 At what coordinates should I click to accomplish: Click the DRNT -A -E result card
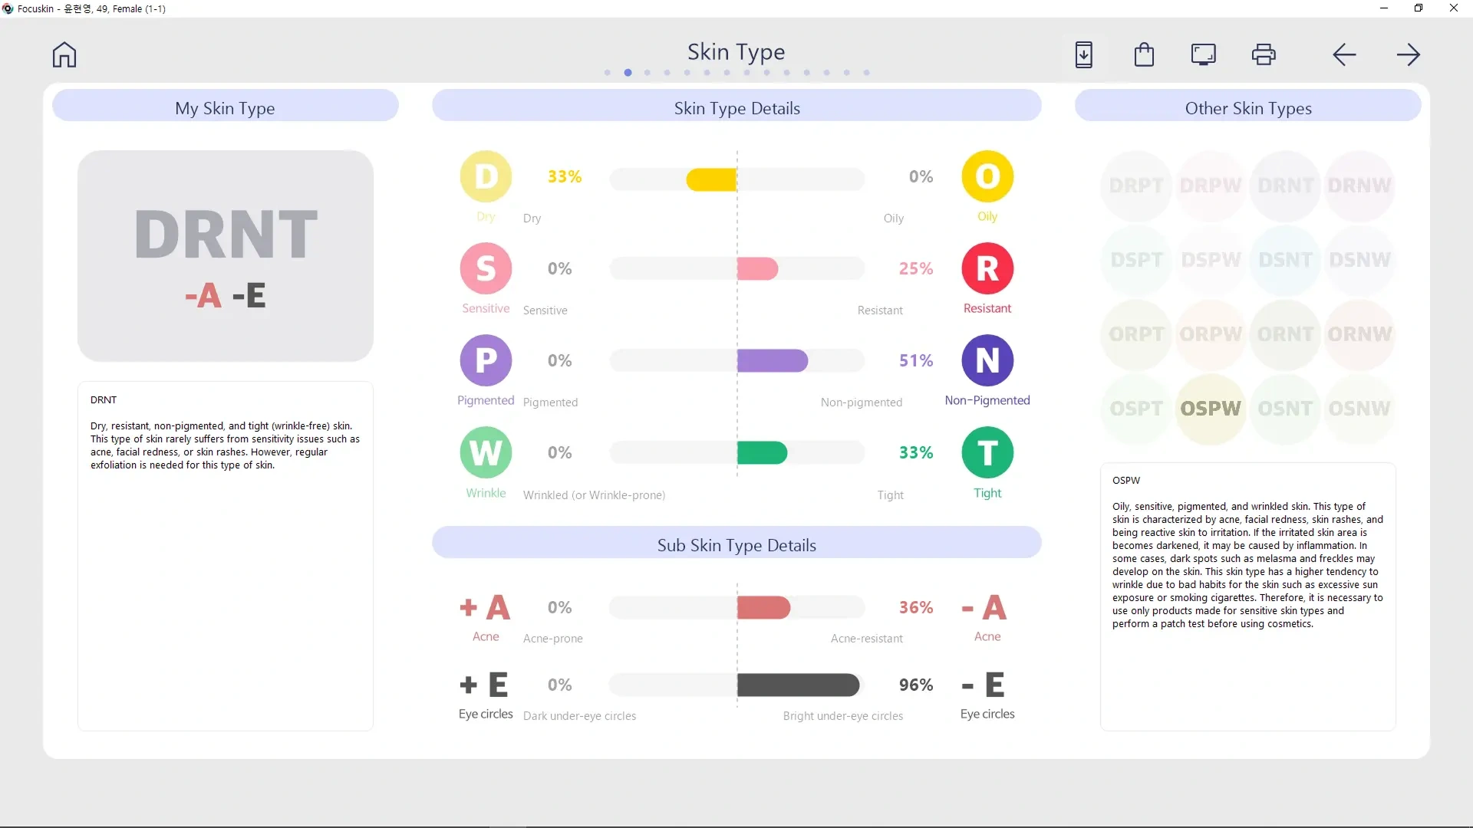tap(226, 255)
